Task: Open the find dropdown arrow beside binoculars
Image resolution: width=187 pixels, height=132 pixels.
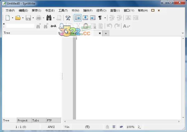Action: pos(54,18)
